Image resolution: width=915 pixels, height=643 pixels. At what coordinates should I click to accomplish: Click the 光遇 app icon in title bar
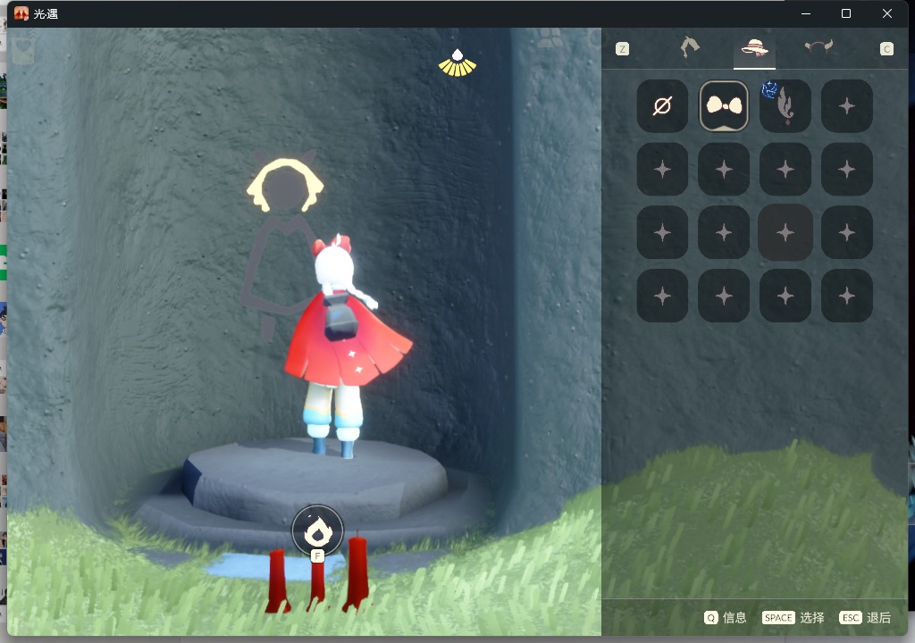(x=21, y=13)
